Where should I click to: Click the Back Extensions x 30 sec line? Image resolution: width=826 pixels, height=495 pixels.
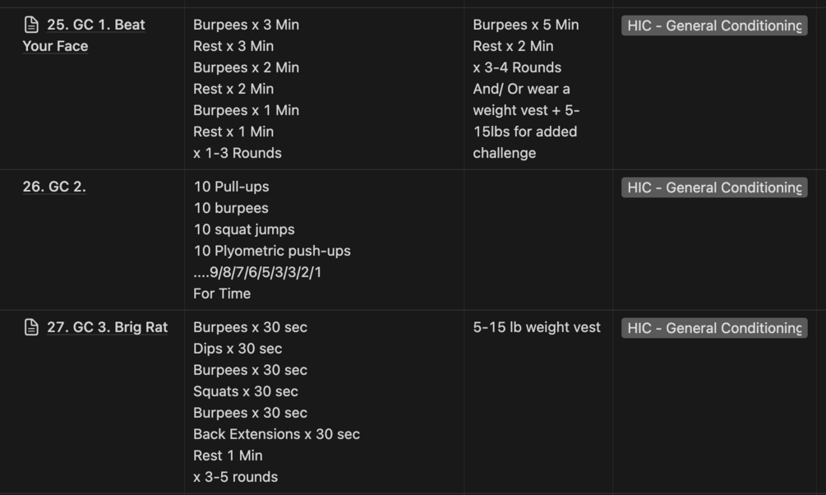pos(276,434)
